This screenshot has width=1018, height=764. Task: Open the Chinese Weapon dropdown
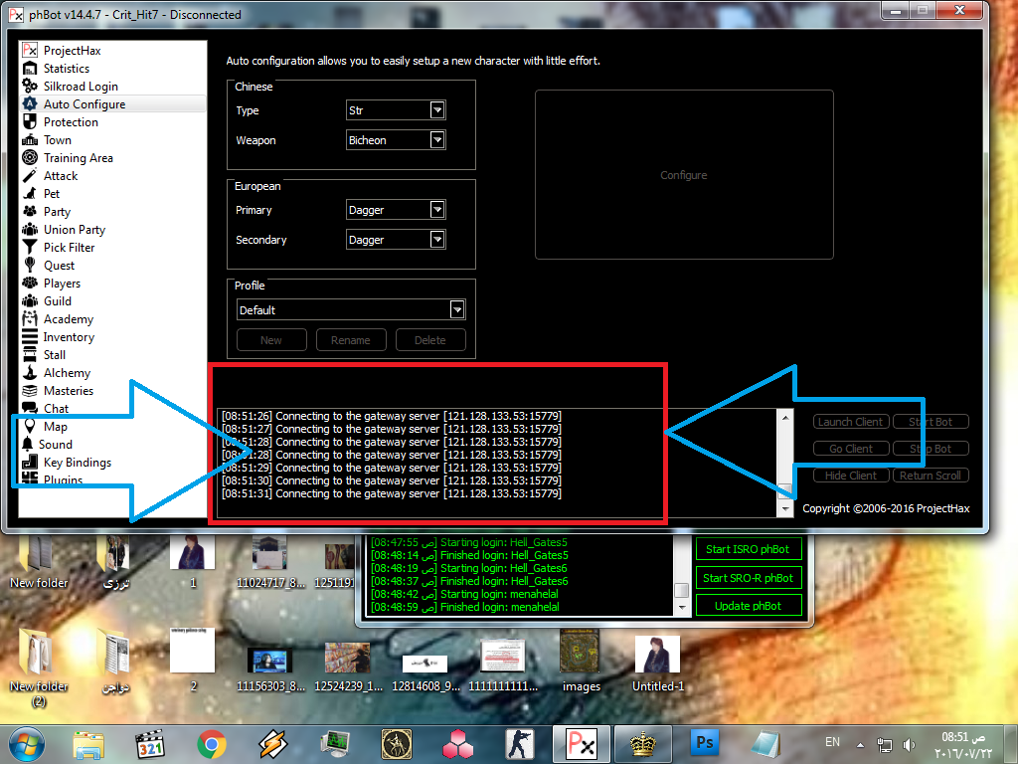point(437,139)
